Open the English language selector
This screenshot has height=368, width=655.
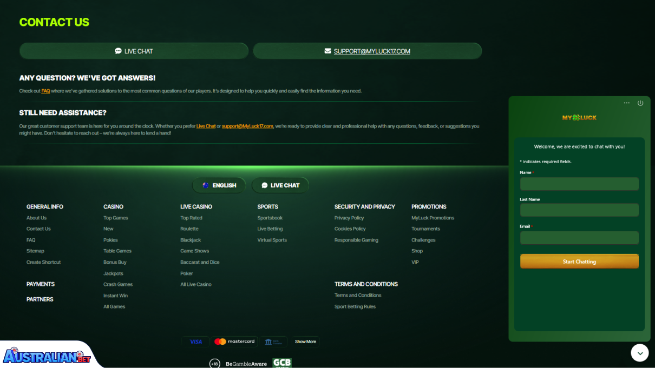coord(219,185)
